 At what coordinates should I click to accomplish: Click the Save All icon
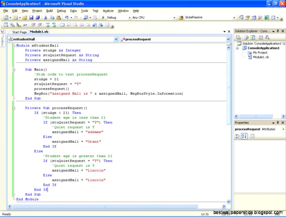(x=38, y=18)
